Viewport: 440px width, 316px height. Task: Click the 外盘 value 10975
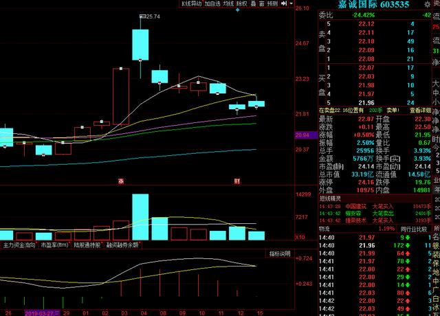pyautogui.click(x=365, y=190)
